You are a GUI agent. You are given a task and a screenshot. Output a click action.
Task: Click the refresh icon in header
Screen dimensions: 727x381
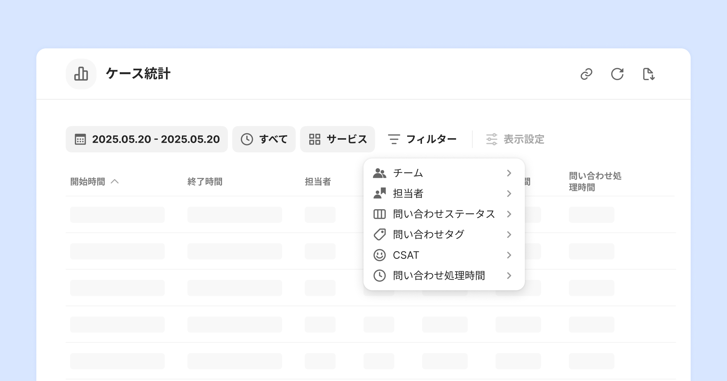click(x=617, y=74)
